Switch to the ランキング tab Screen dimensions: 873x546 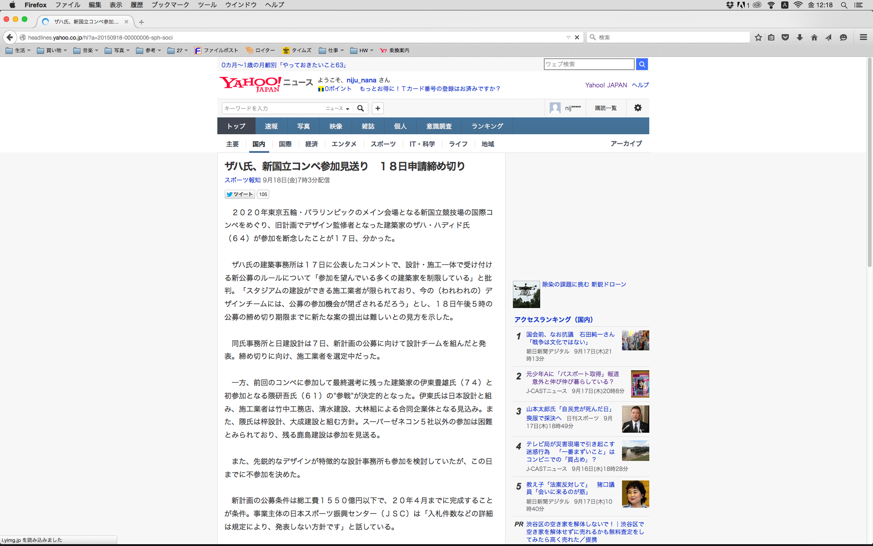(487, 126)
